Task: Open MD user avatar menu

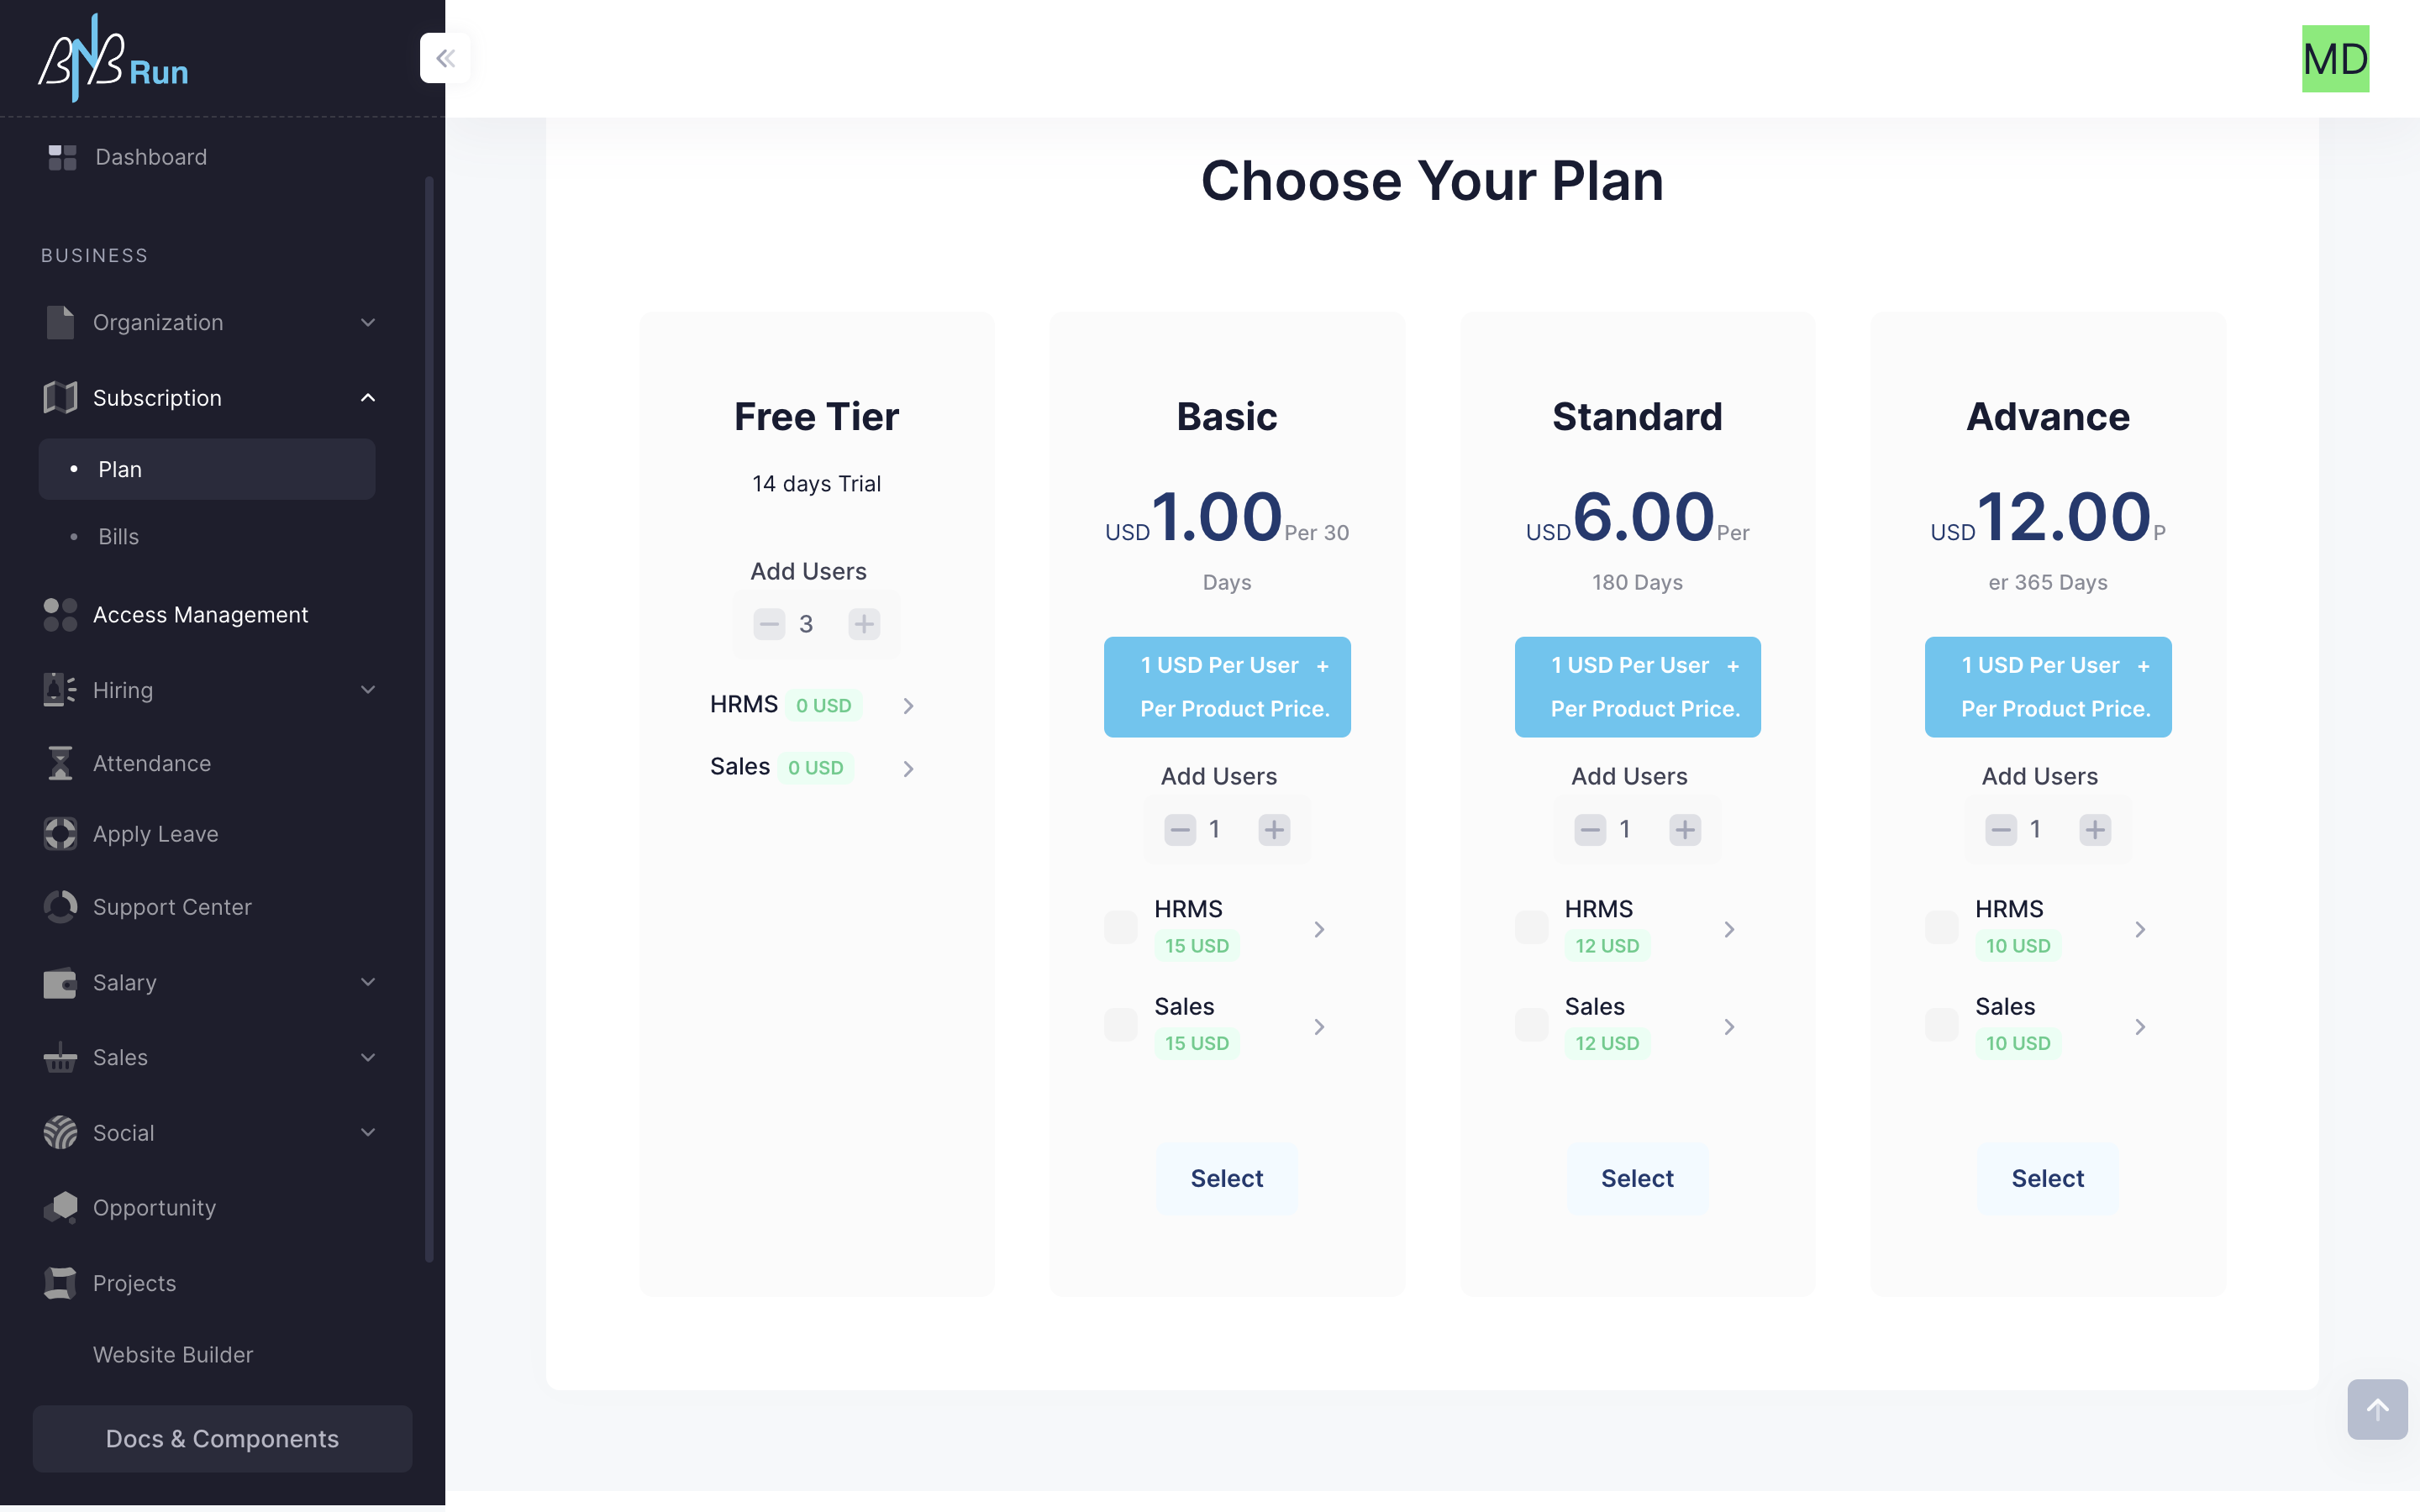Action: [2335, 59]
